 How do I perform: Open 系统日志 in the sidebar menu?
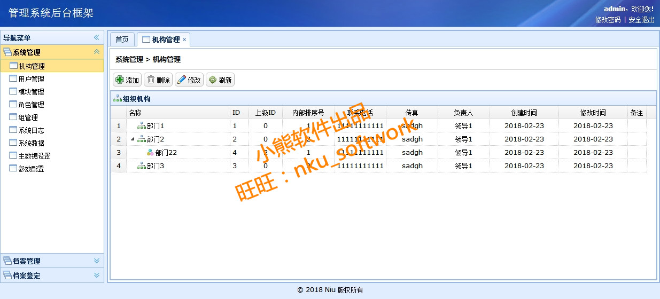[x=31, y=130]
